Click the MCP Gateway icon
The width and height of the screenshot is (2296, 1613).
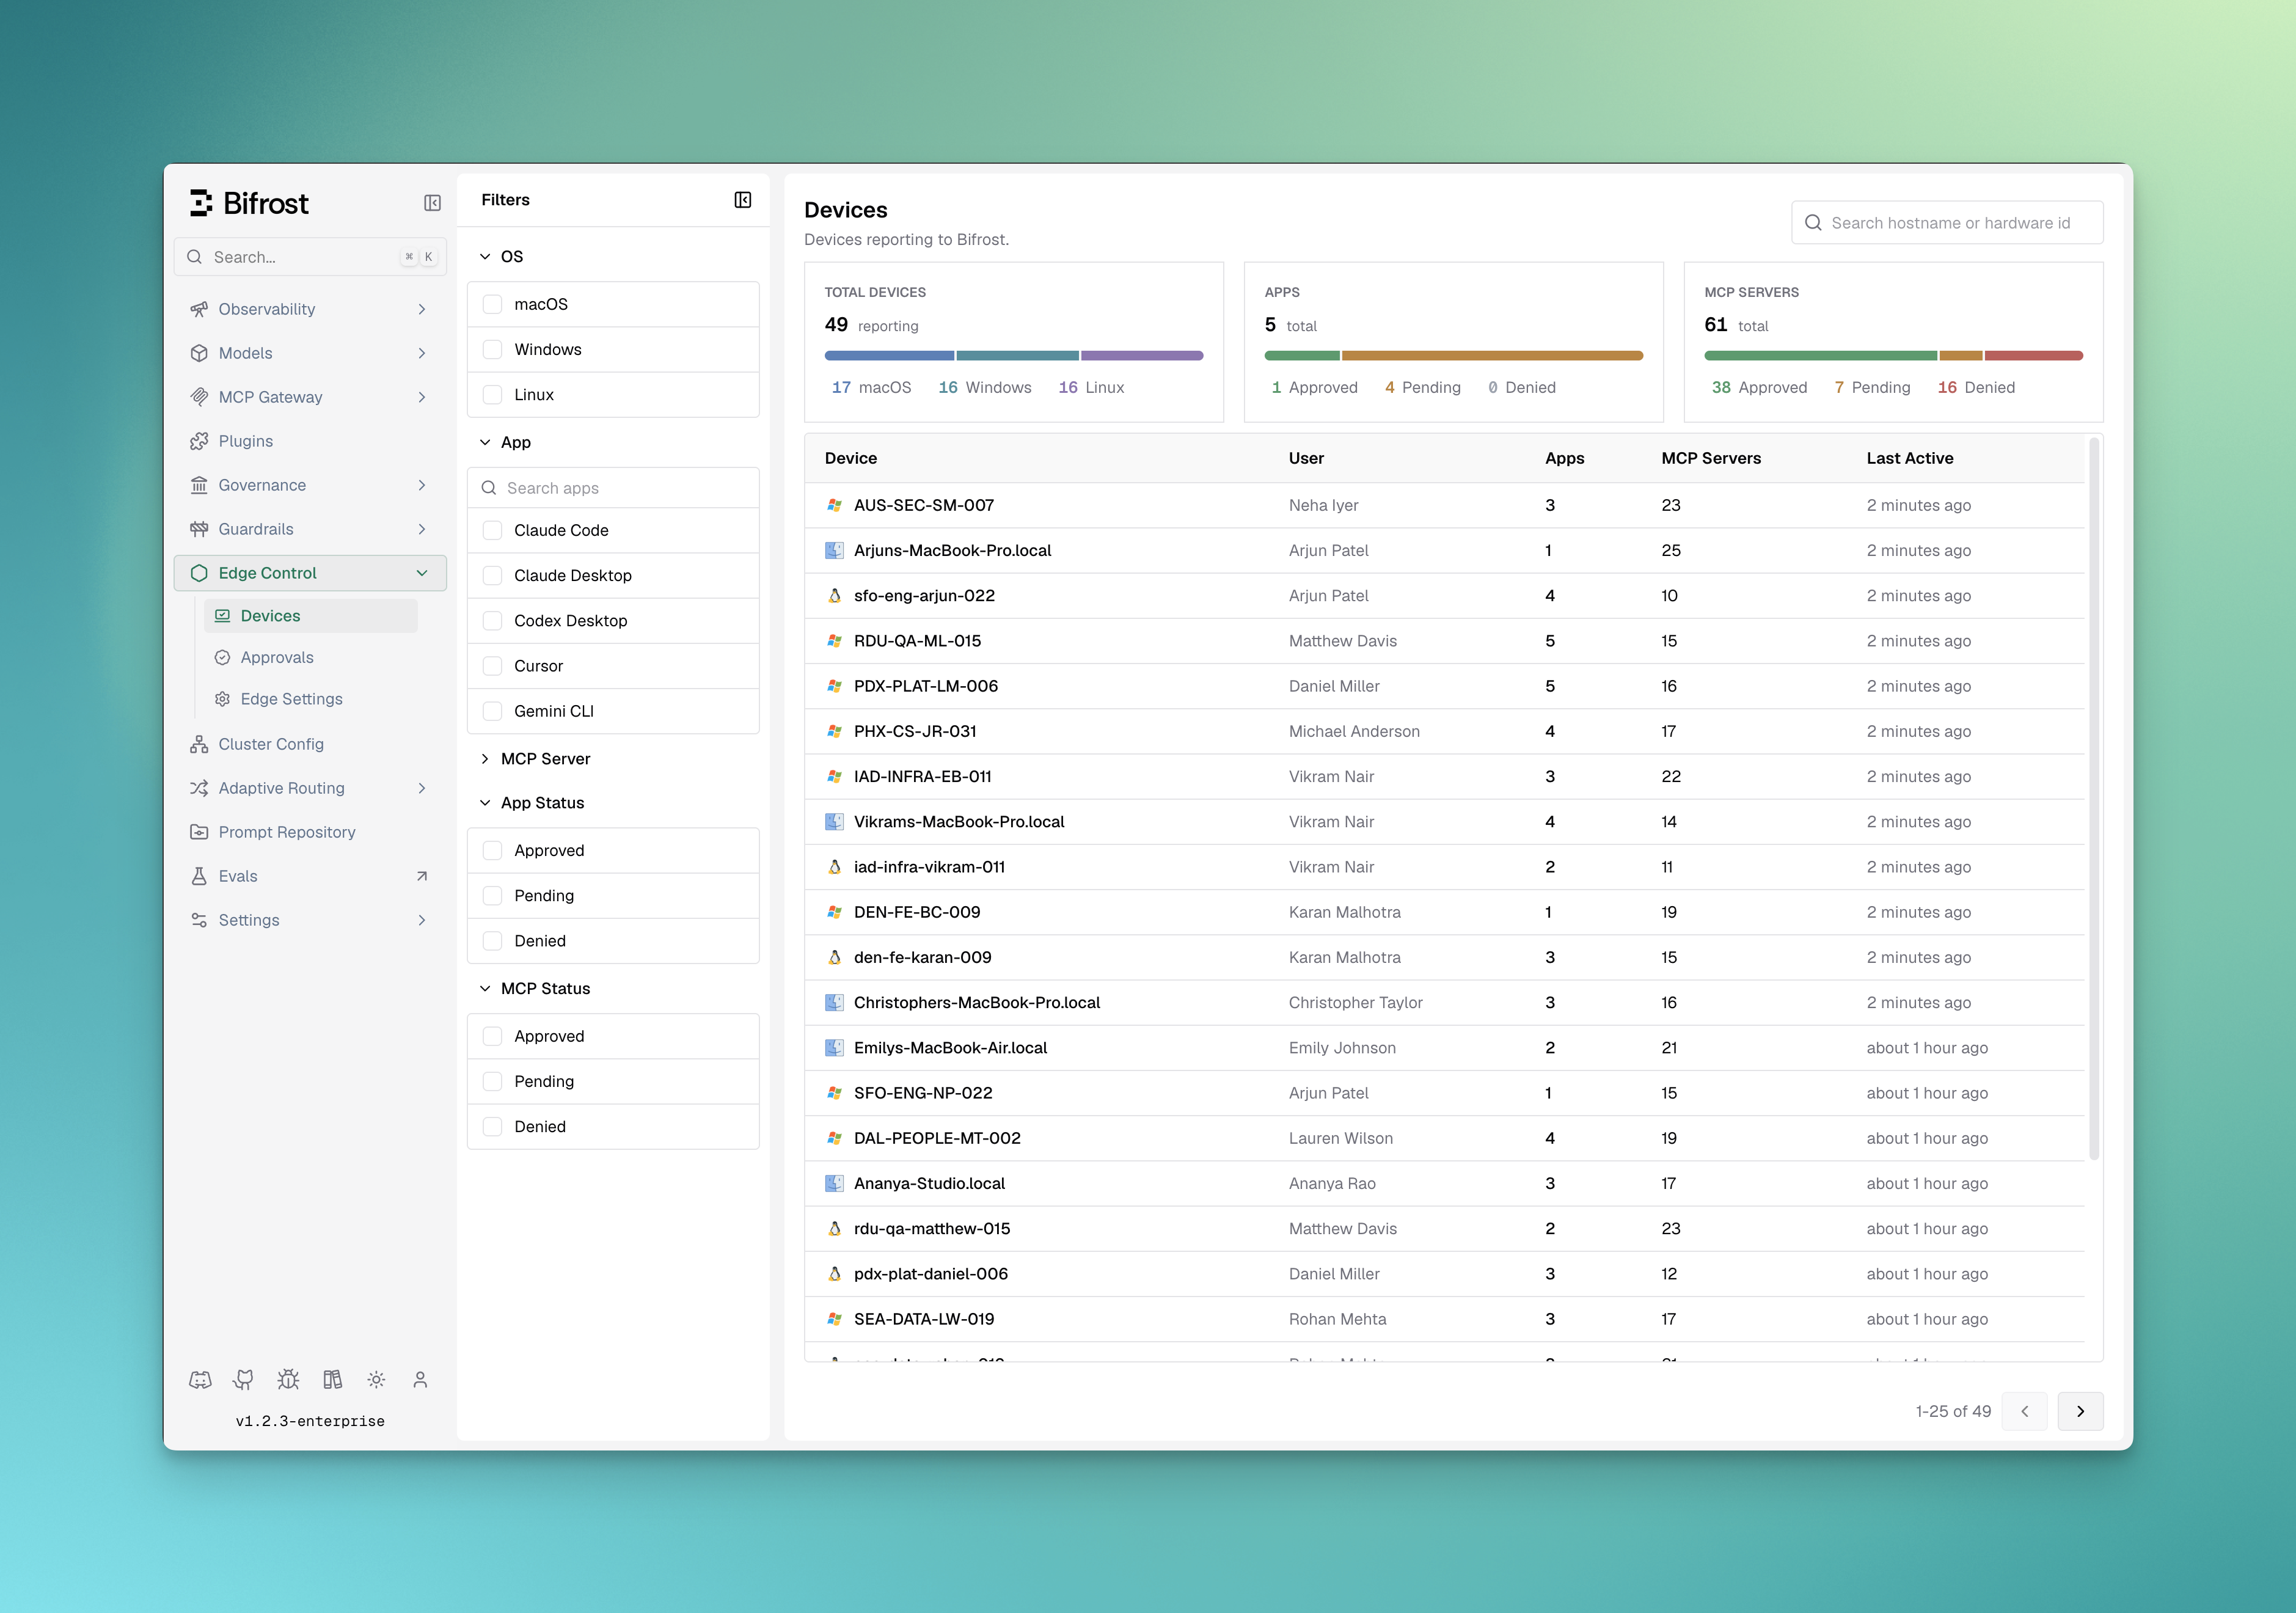(x=199, y=397)
